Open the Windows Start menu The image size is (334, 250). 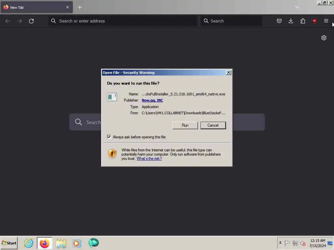pyautogui.click(x=9, y=243)
